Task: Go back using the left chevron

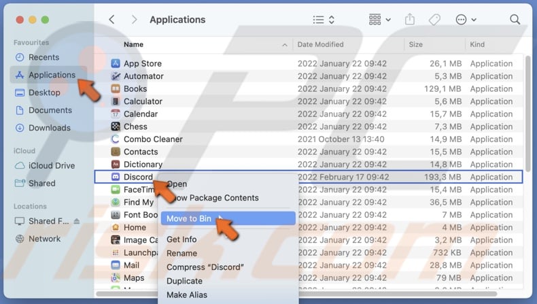Action: click(x=111, y=20)
